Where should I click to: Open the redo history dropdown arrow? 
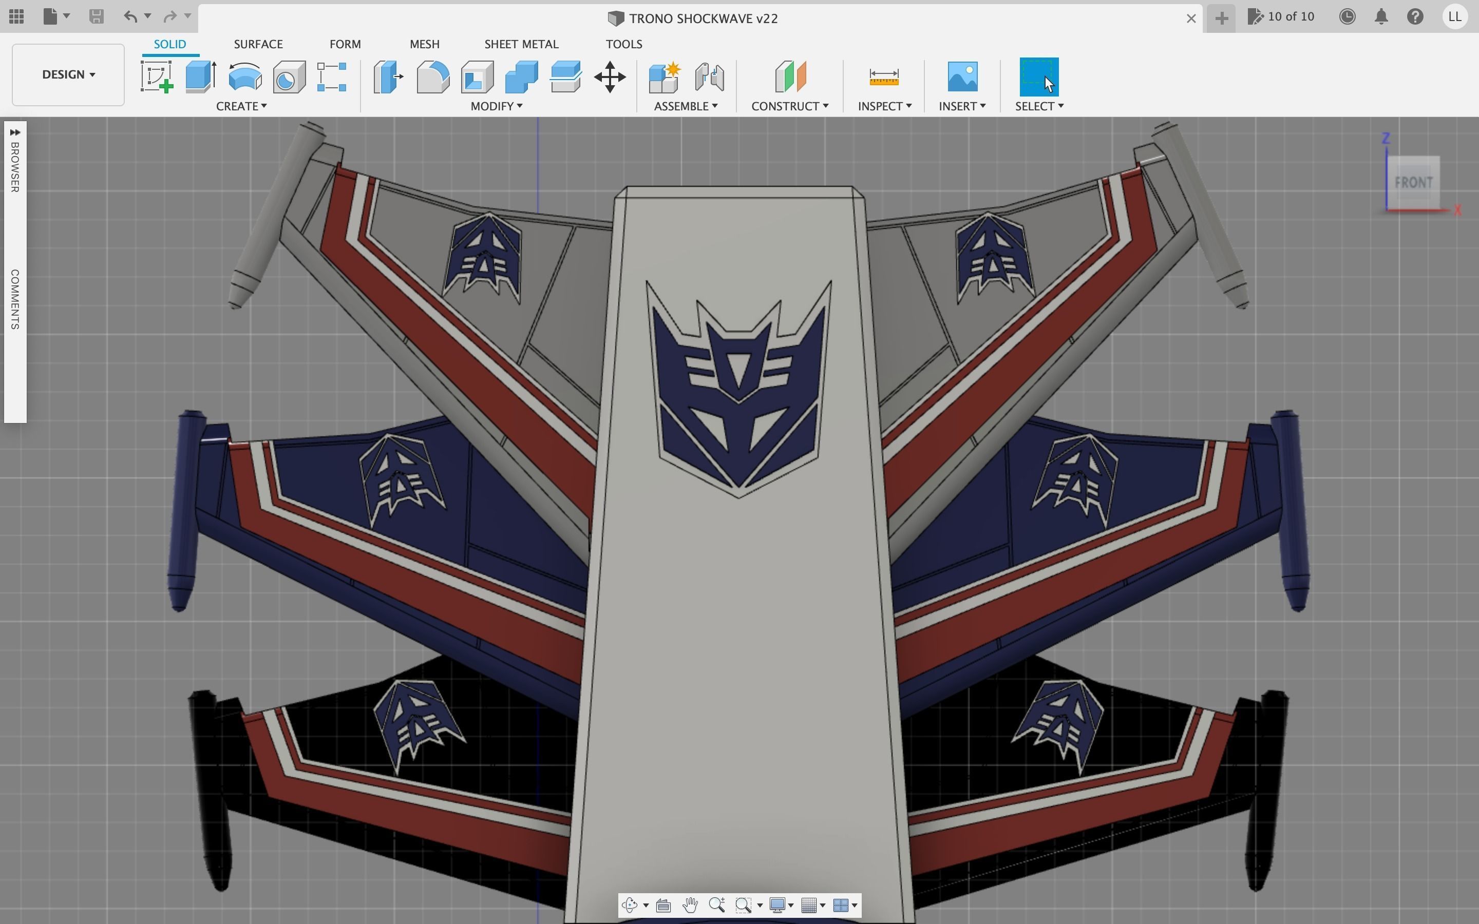pyautogui.click(x=187, y=16)
